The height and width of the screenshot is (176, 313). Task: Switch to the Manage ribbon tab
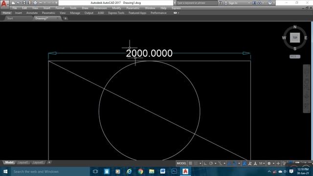point(75,13)
